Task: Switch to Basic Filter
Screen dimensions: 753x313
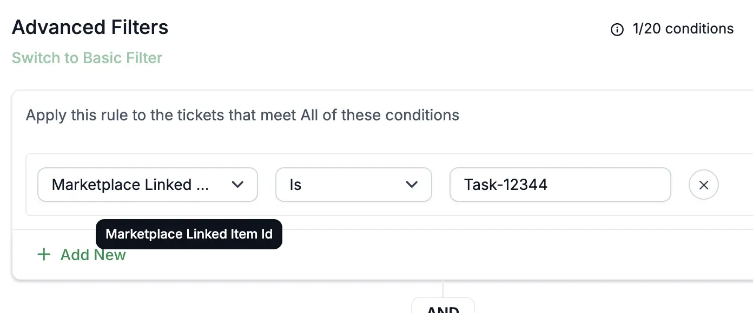Action: [x=87, y=58]
